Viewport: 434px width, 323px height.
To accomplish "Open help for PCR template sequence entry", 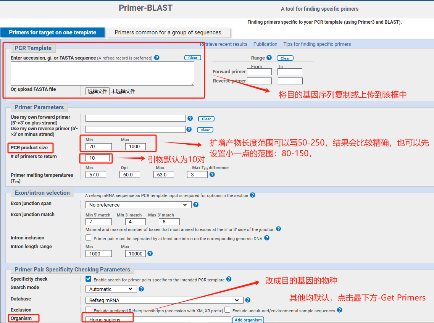I will (156, 58).
